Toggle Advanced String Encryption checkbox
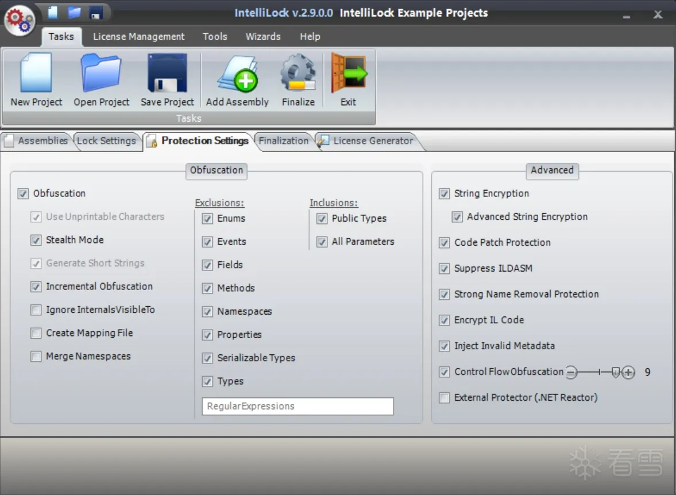Image resolution: width=676 pixels, height=495 pixels. 457,217
